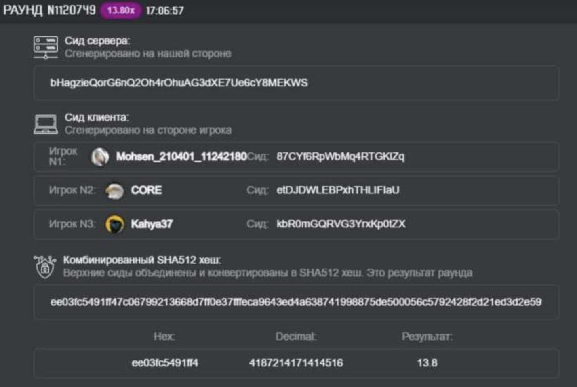The width and height of the screenshot is (577, 387).
Task: Select the server seed text field
Action: [296, 83]
